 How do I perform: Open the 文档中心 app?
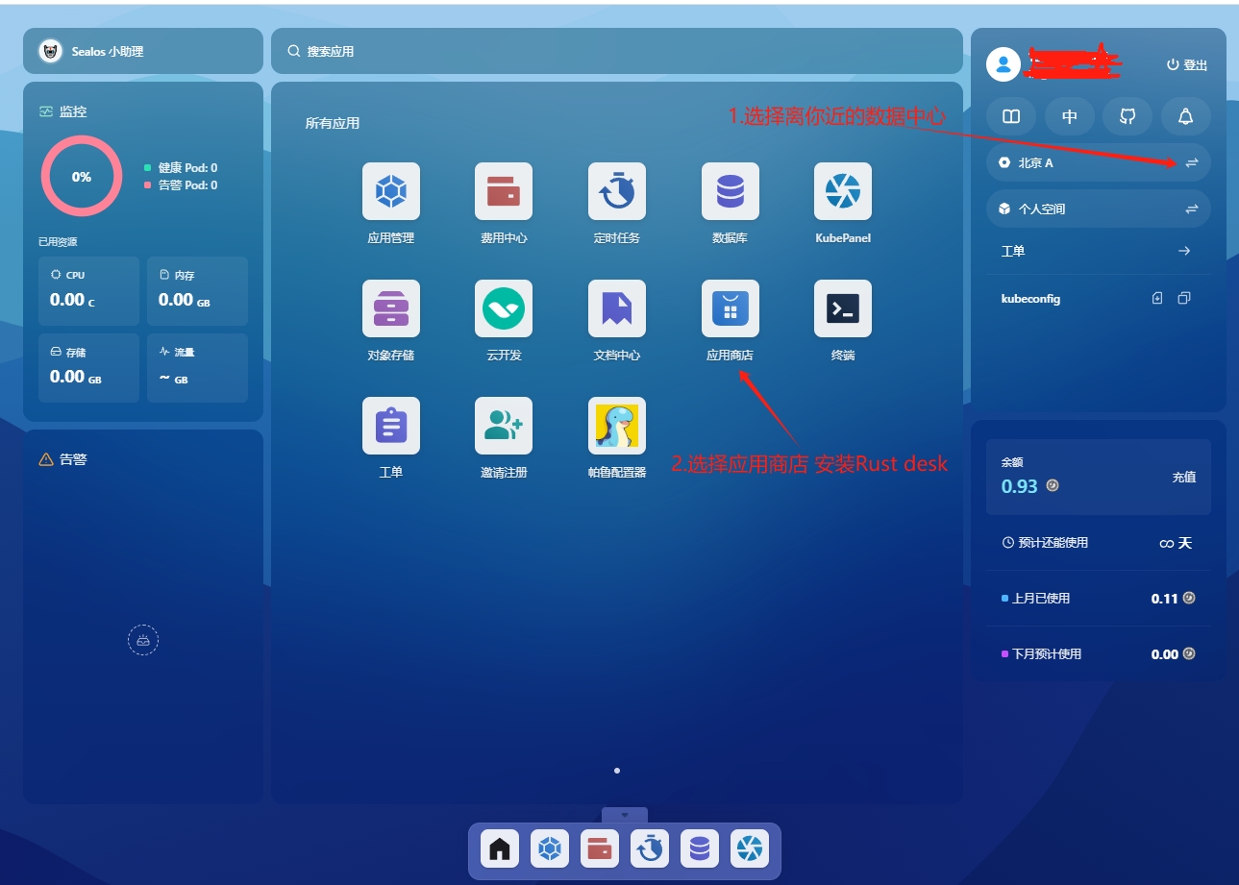[617, 308]
